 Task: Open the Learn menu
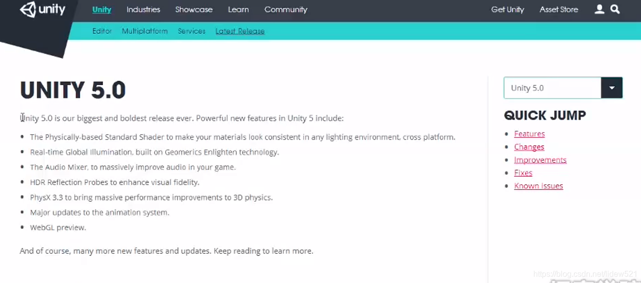[x=239, y=9]
